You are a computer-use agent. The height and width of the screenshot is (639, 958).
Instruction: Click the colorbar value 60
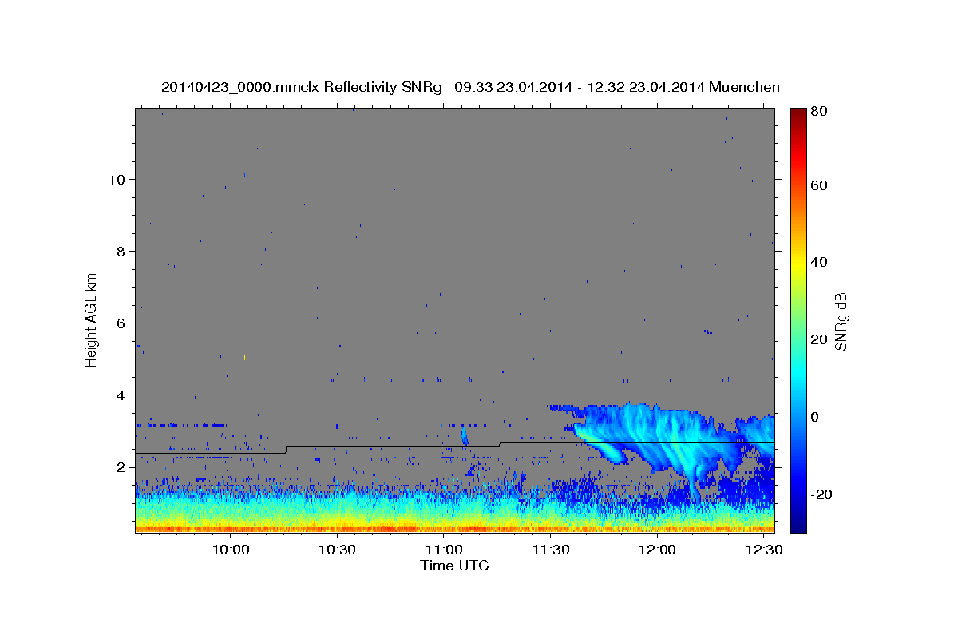(x=819, y=185)
